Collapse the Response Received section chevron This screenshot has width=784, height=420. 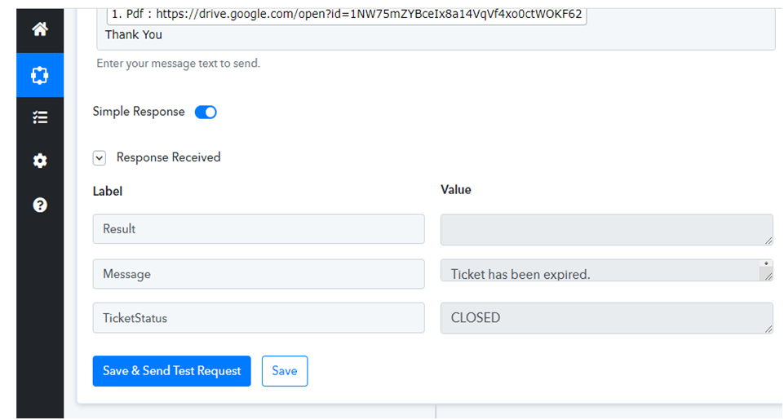(x=100, y=158)
